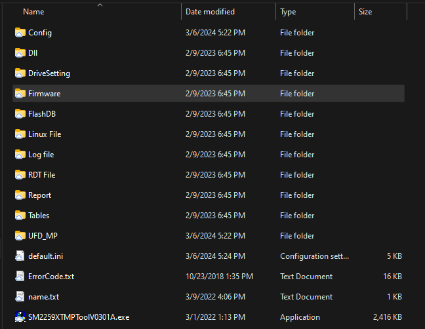Click the Size column header
This screenshot has width=425, height=329.
click(x=365, y=12)
